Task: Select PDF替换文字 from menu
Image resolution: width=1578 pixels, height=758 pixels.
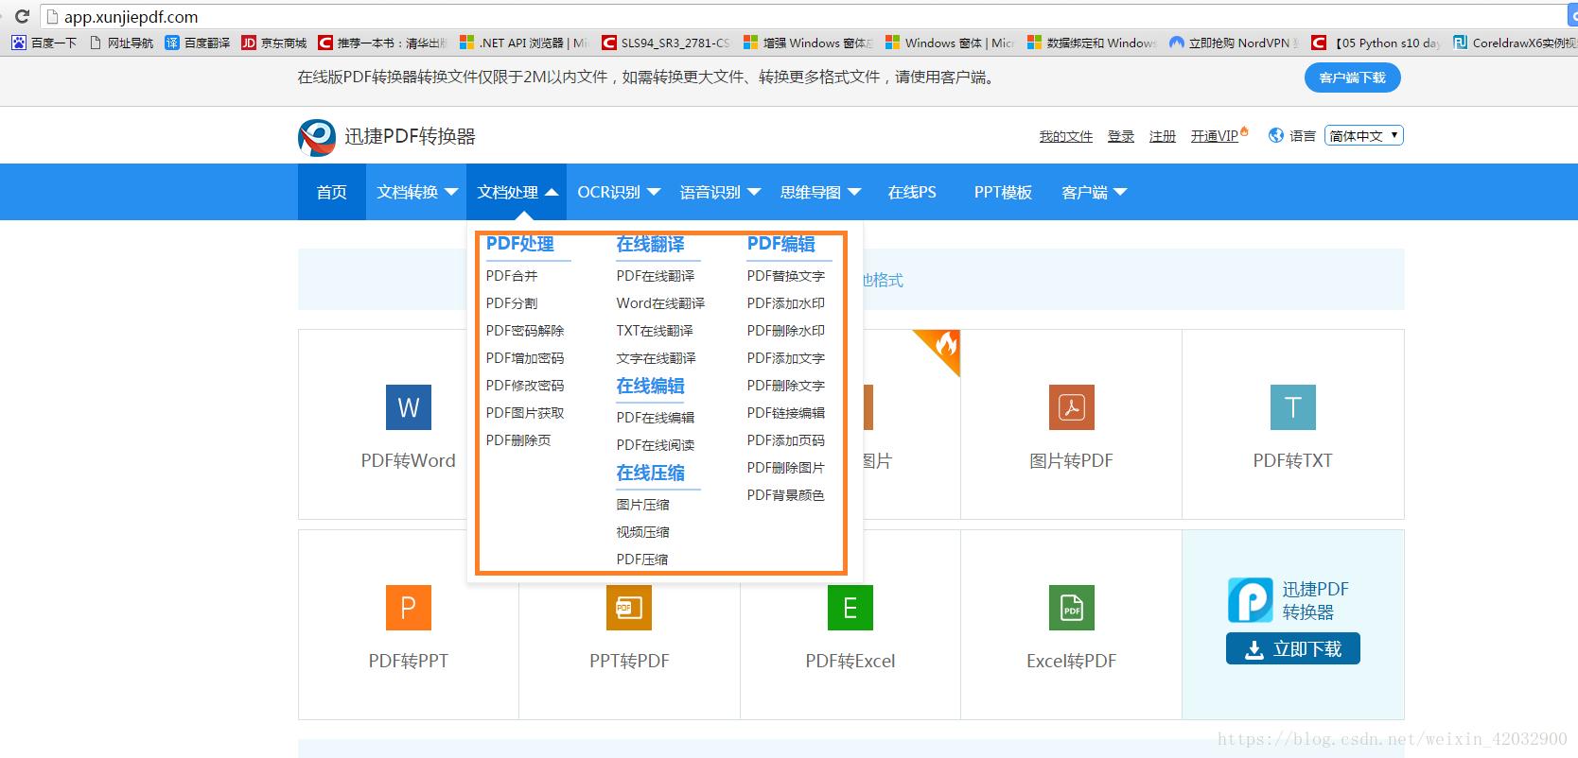Action: point(786,276)
